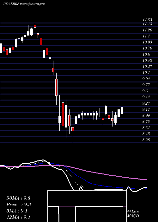Click the 10.1 price axis label
This screenshot has height=222, width=158.
[x=146, y=73]
